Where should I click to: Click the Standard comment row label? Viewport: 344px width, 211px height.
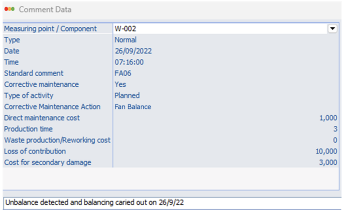pos(34,73)
